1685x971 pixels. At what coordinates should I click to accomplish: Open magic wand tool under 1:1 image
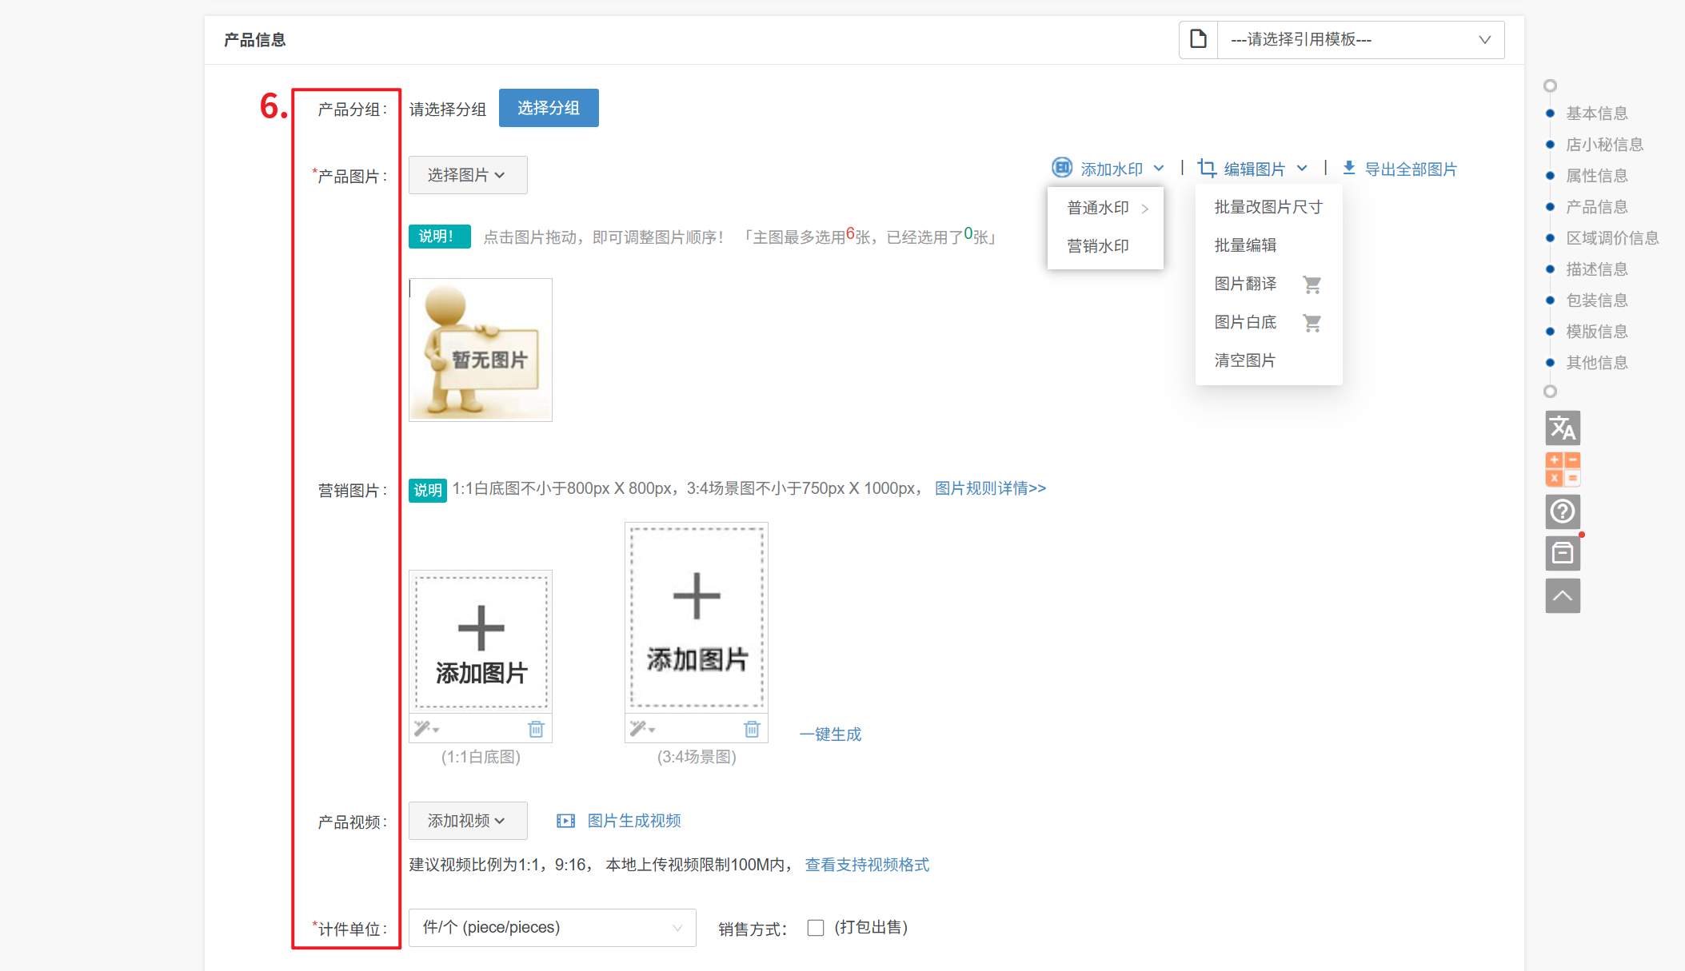pyautogui.click(x=425, y=729)
